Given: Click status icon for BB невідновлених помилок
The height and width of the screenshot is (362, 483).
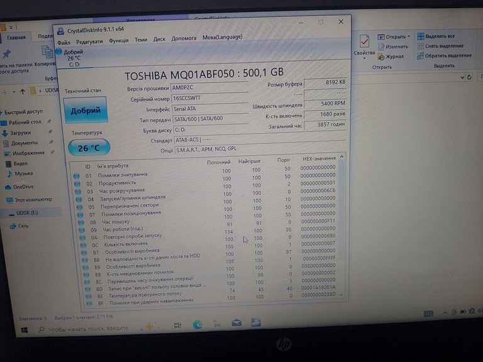Looking at the screenshot, I should pyautogui.click(x=86, y=275).
